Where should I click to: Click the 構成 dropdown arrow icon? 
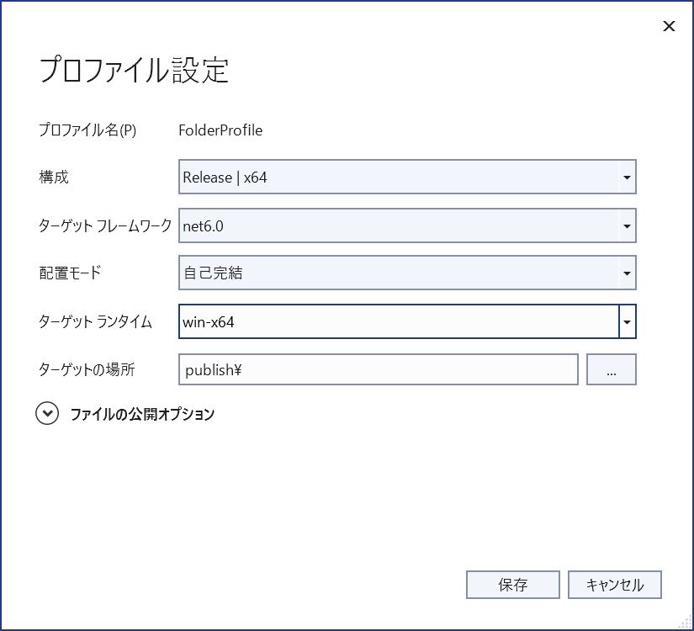click(x=626, y=177)
